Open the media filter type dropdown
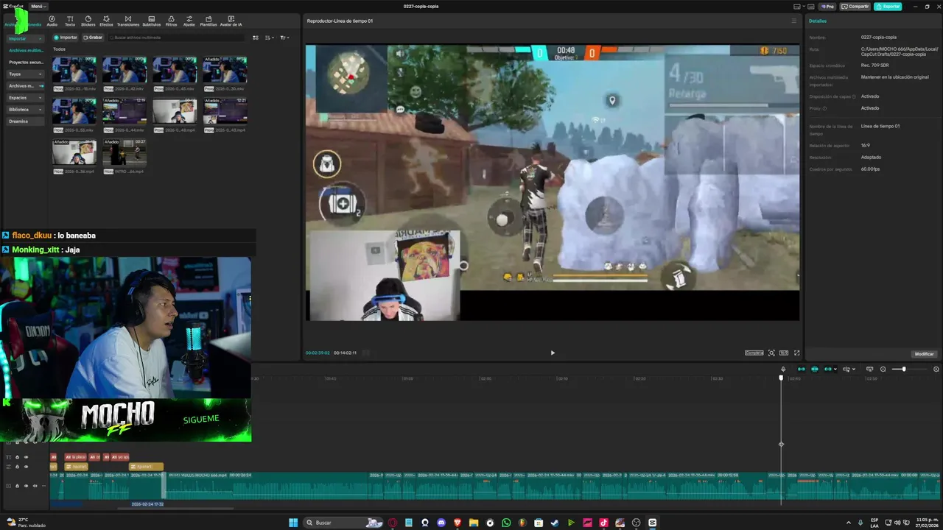 point(284,38)
